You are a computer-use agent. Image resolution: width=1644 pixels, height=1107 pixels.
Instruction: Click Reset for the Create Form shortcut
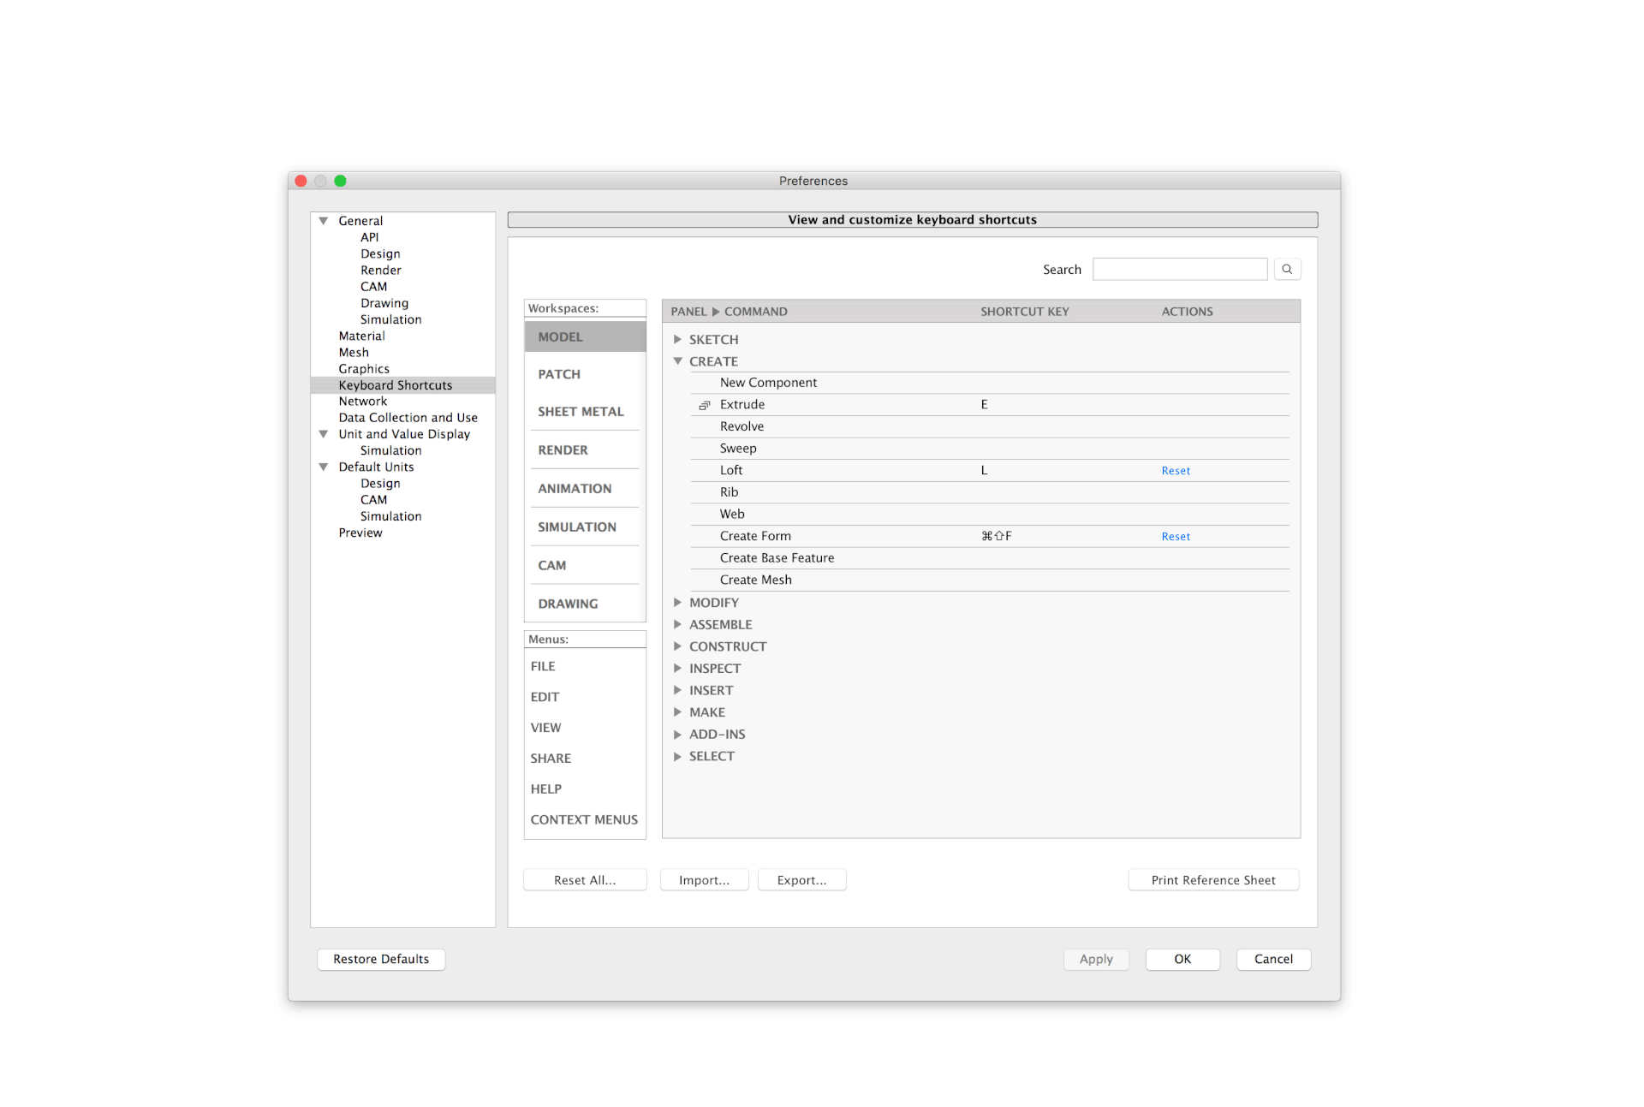coord(1176,537)
